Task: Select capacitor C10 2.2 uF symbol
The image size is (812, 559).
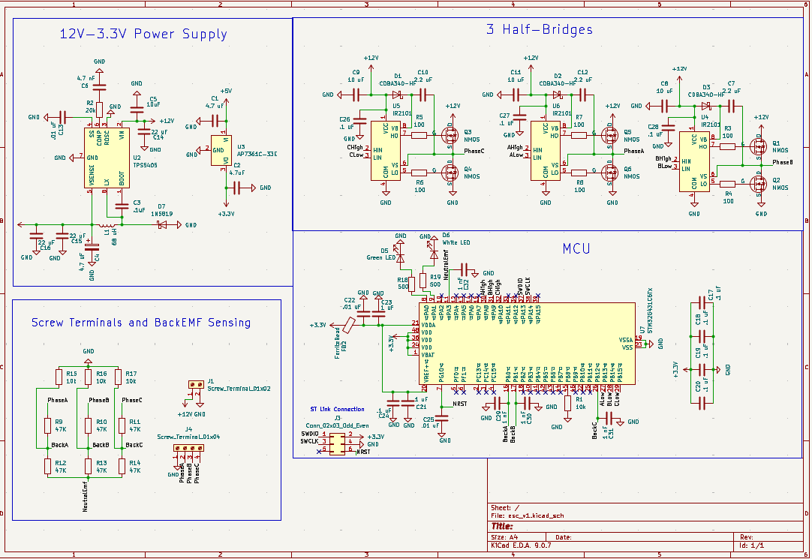Action: click(x=423, y=95)
